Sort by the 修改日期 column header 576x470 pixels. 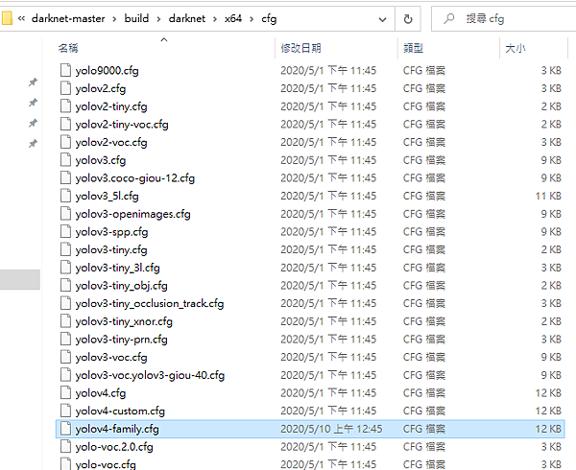300,48
